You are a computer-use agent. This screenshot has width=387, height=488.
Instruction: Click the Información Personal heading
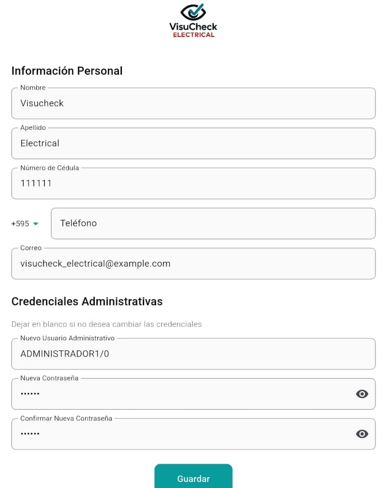(x=67, y=71)
